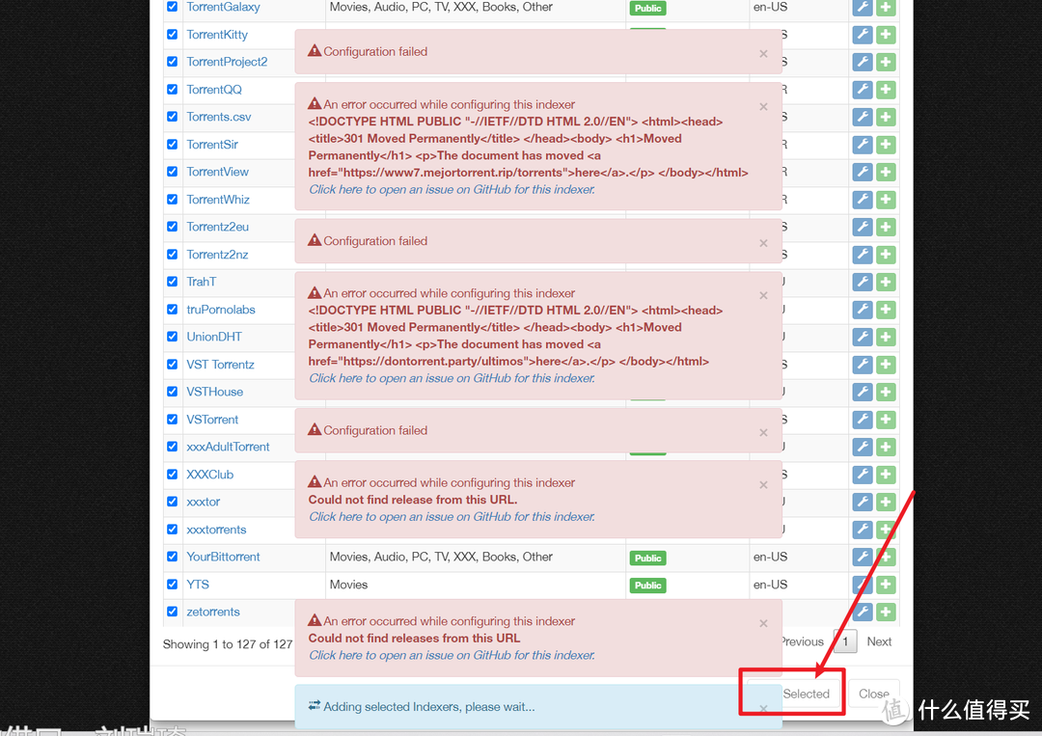Screen dimensions: 1042x736
Task: Configure TorrentProject2 via wrench icon
Action: 862,62
